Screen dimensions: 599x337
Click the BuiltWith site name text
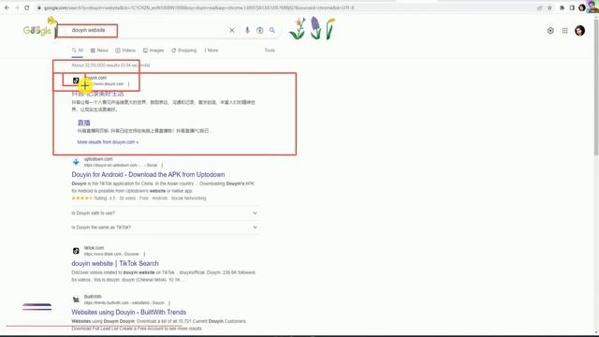[93, 297]
